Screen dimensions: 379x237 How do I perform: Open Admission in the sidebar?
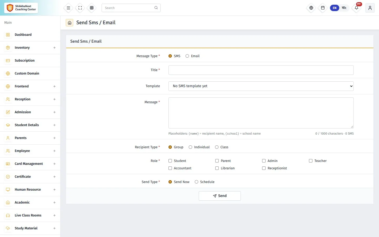(x=30, y=112)
